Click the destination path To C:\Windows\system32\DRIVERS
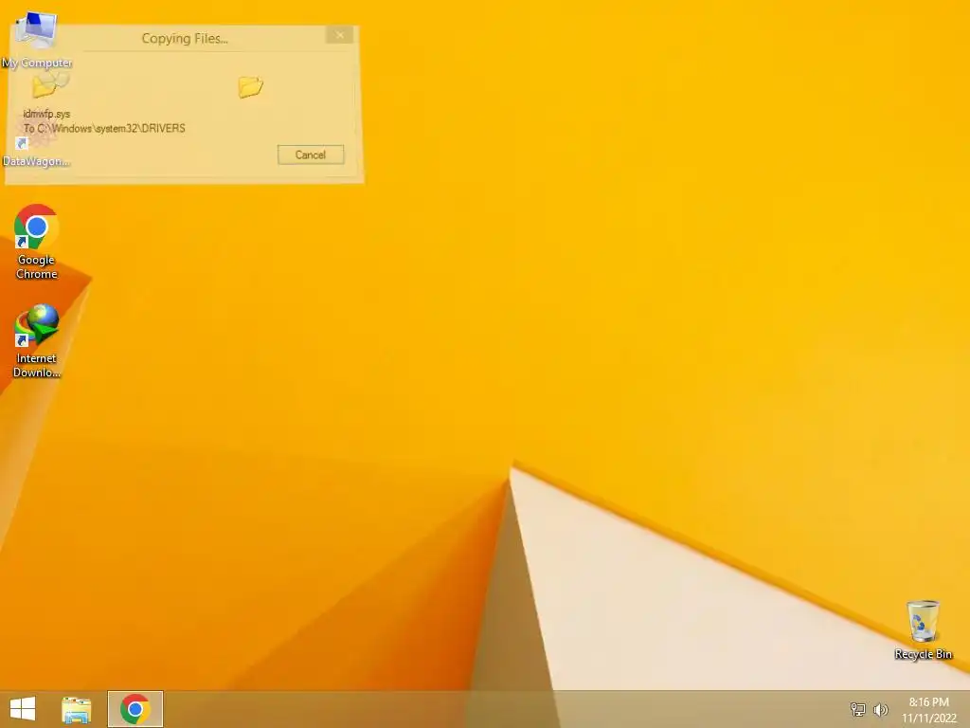The width and height of the screenshot is (970, 728). pyautogui.click(x=104, y=128)
